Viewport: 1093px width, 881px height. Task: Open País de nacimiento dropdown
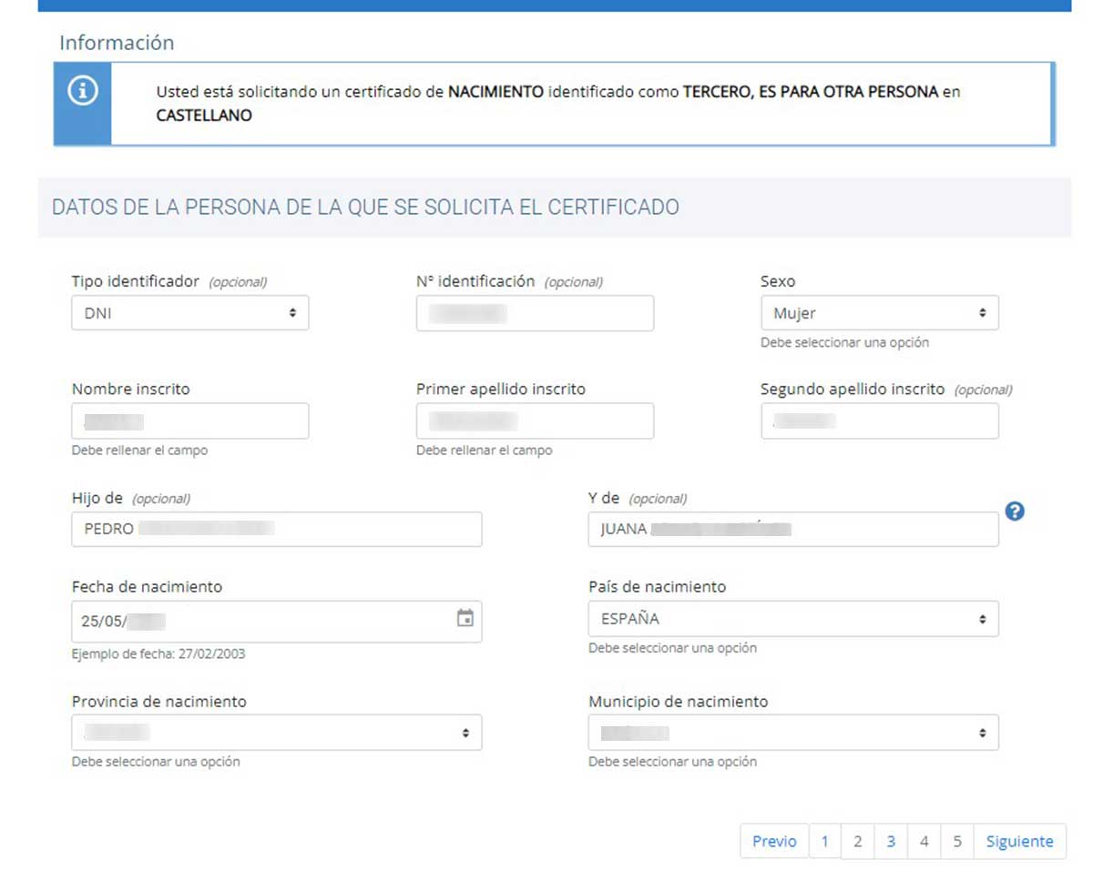pyautogui.click(x=792, y=619)
